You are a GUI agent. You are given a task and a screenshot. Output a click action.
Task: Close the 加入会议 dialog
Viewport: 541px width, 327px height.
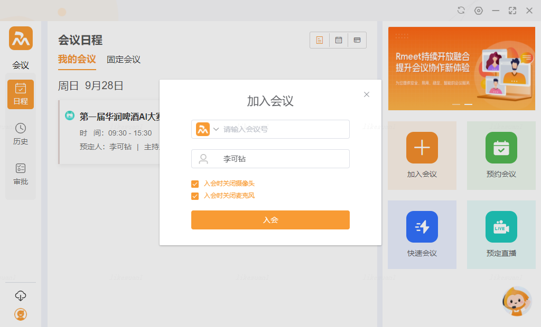(367, 94)
